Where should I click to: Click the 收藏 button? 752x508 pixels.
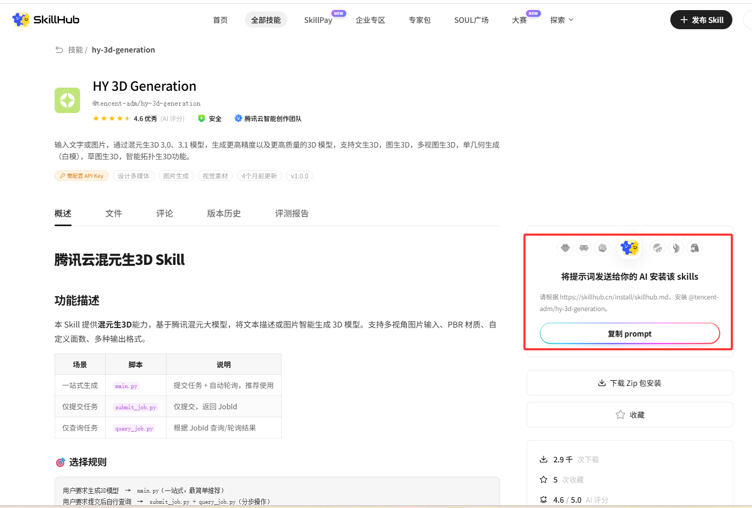(629, 415)
